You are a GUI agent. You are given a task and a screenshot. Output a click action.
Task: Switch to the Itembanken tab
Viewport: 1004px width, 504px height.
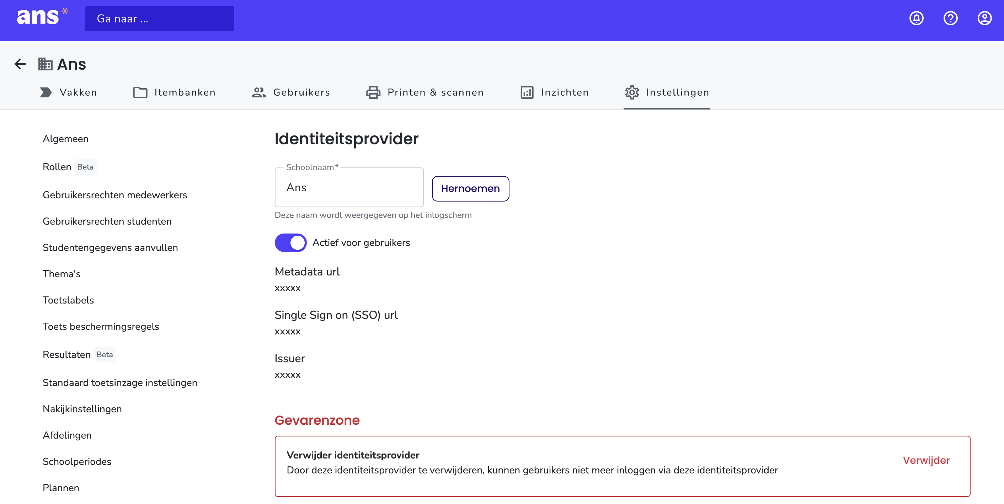tap(174, 92)
